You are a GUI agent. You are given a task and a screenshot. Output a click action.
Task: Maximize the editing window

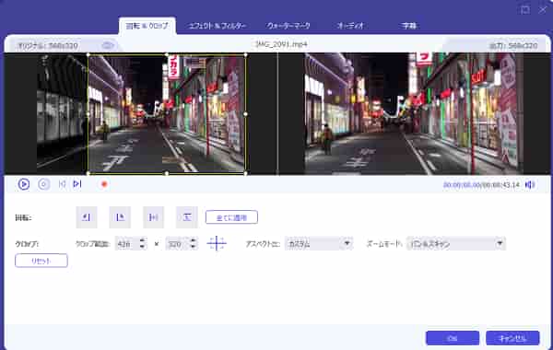524,9
